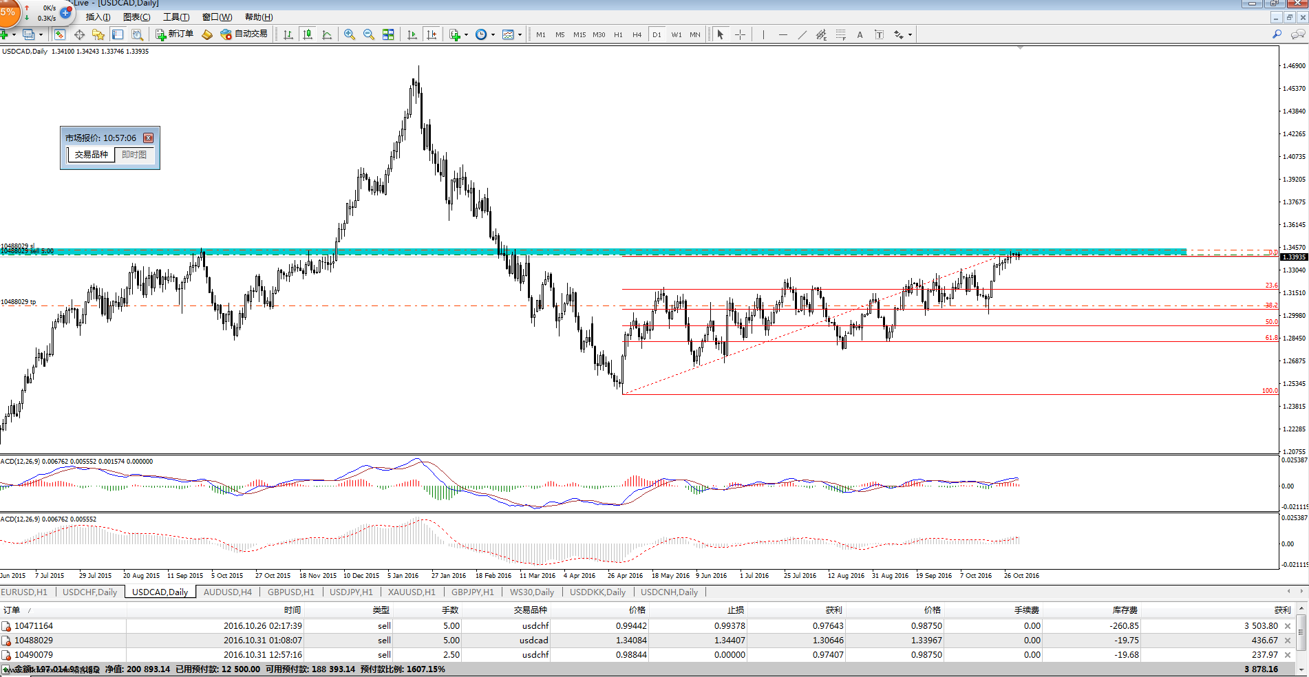Switch to the XAUUSD,H1 chart tab
The height and width of the screenshot is (677, 1309).
[412, 592]
